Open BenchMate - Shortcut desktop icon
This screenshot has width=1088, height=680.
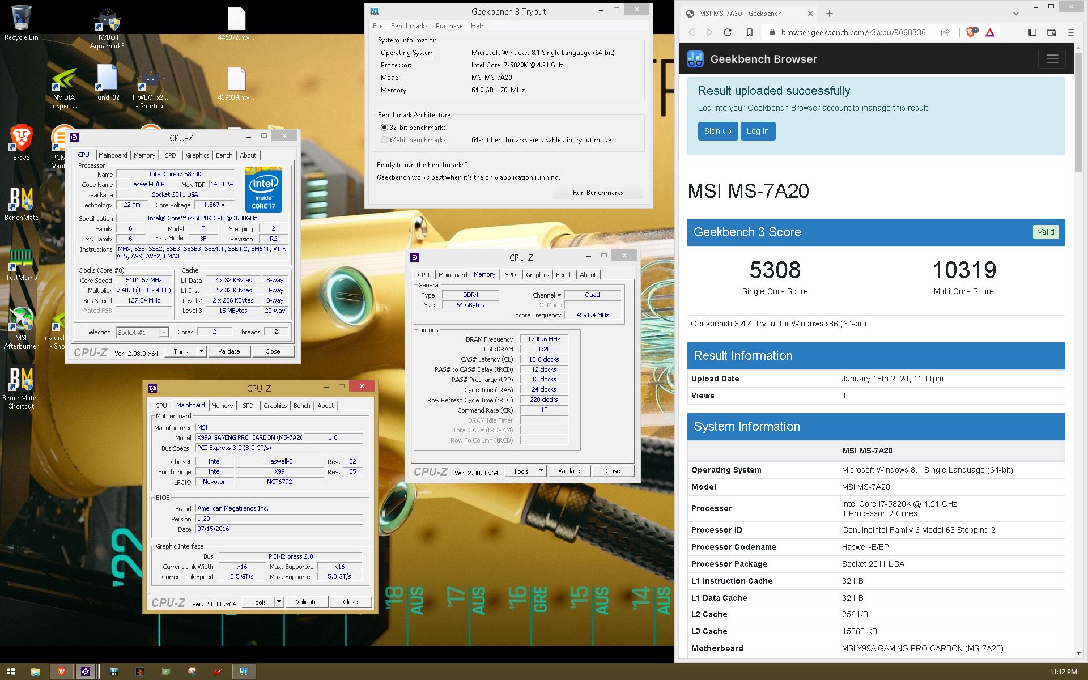21,389
